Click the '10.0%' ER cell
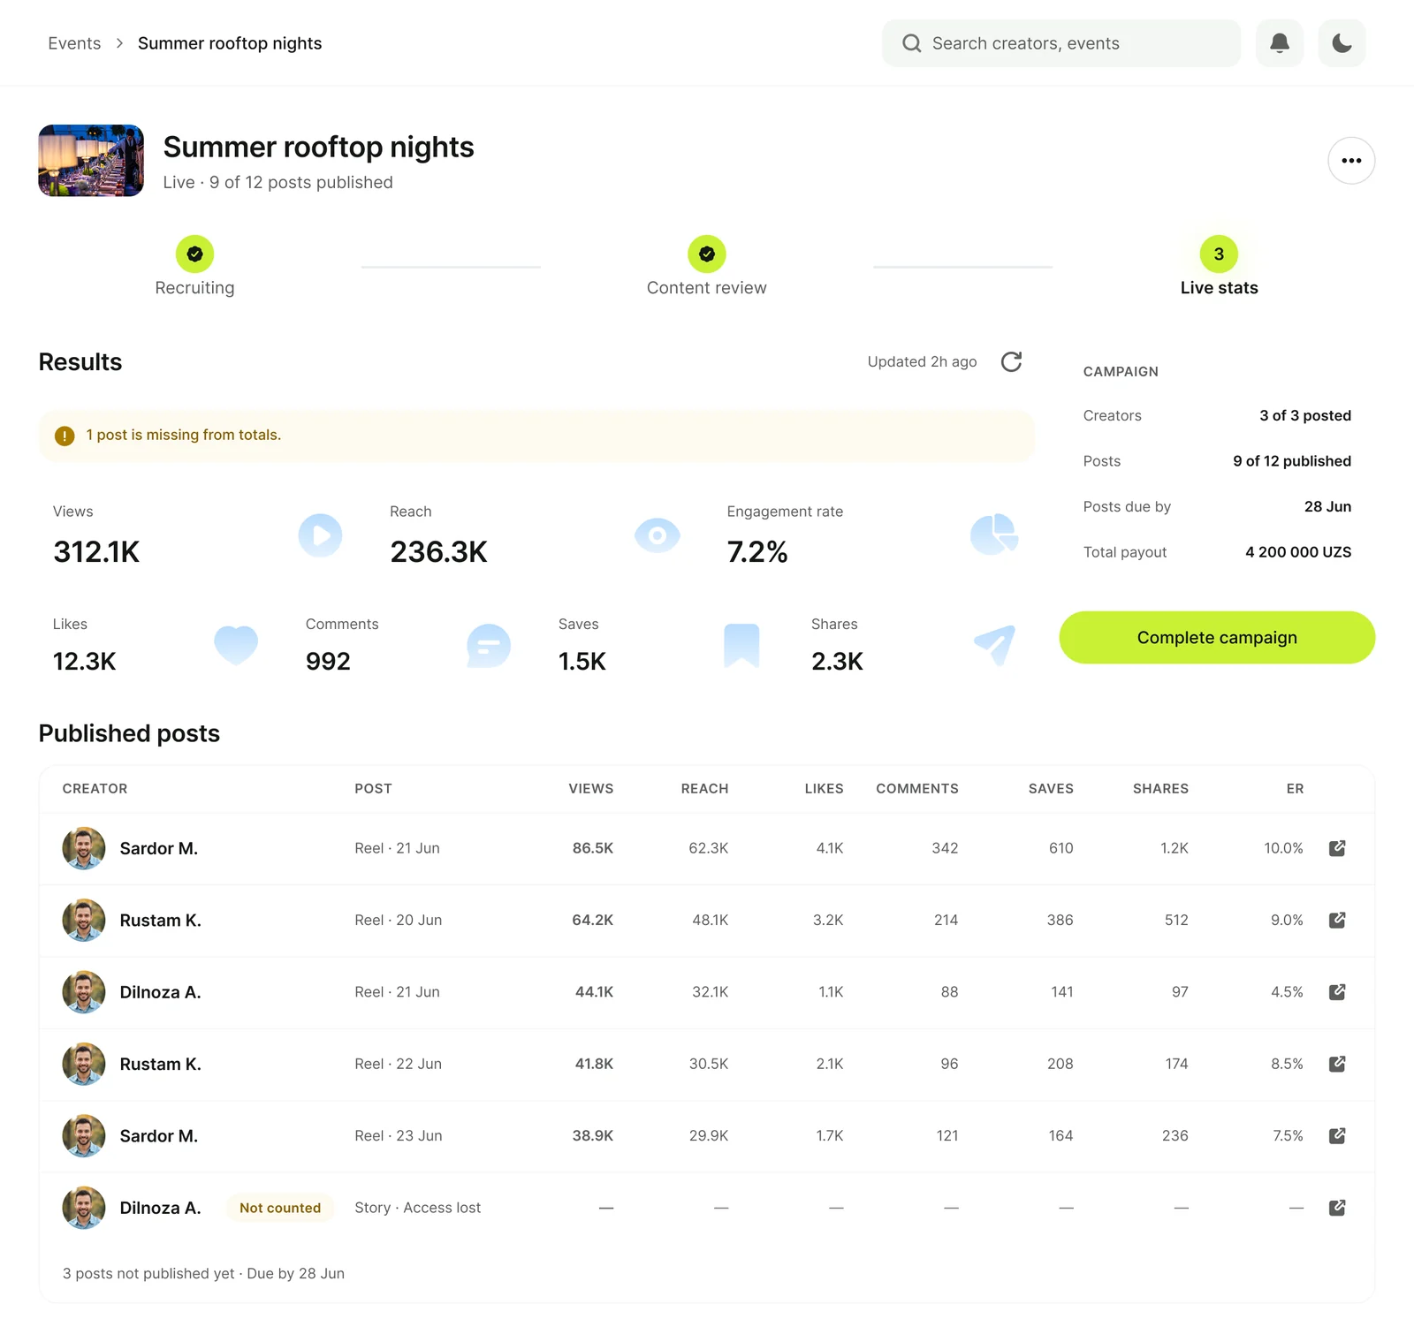1414x1342 pixels. tap(1283, 848)
